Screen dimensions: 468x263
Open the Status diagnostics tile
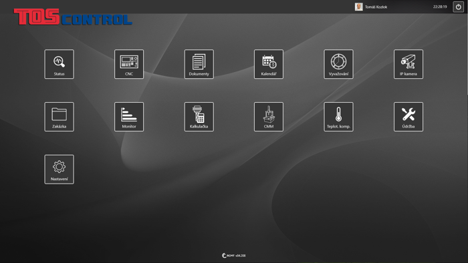click(59, 64)
